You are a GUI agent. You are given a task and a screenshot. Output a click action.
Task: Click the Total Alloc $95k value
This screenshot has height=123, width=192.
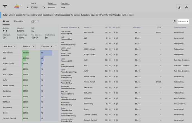tap(63, 7)
